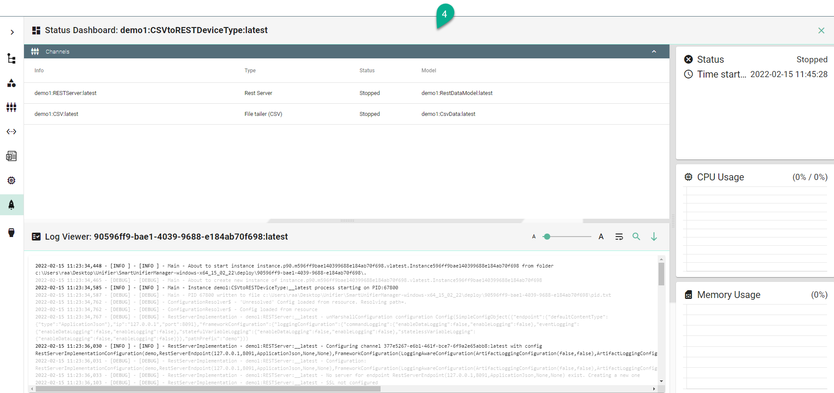Viewport: 834px width, 393px height.
Task: Select the rocket deployment icon in sidebar
Action: click(x=12, y=205)
